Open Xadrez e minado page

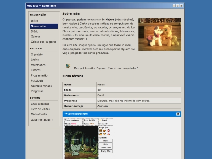coord(44,86)
